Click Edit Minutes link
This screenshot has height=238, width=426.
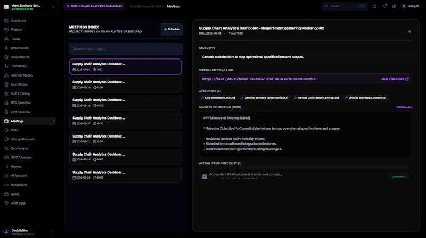point(404,107)
